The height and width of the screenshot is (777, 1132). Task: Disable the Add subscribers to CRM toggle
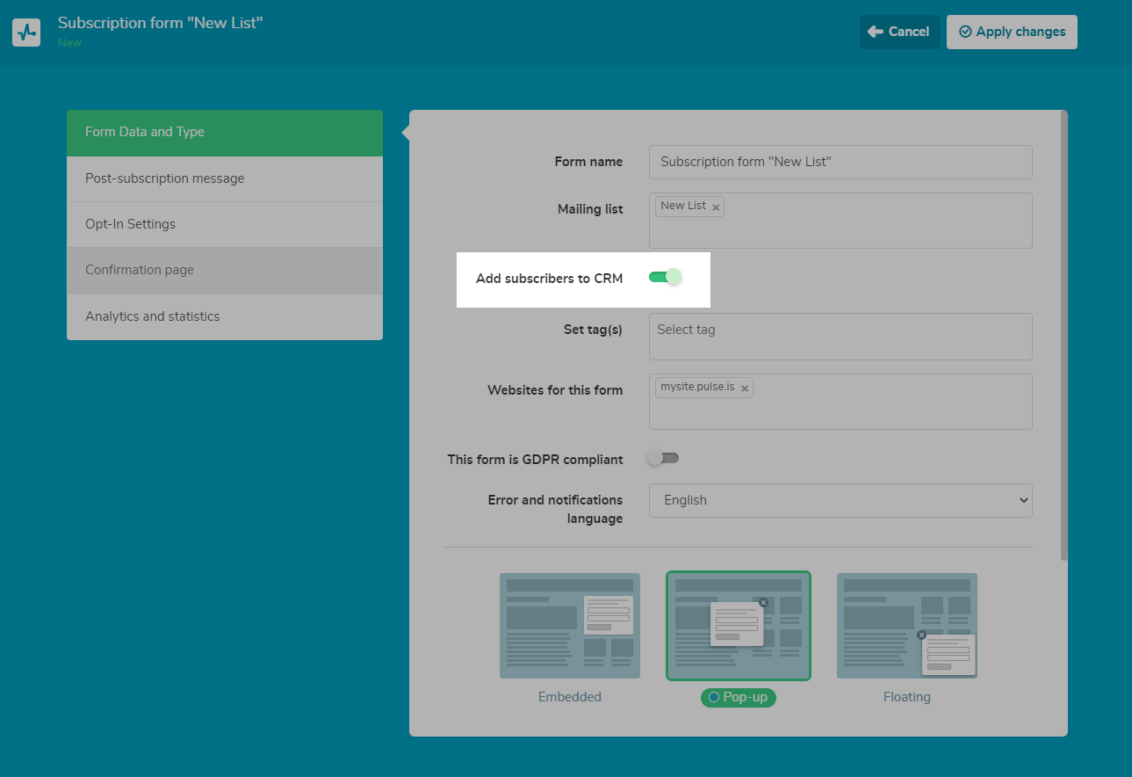[x=665, y=278]
